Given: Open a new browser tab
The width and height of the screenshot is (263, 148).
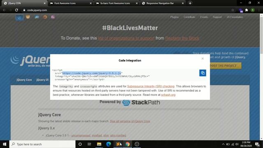Looking at the screenshot, I should [190, 3].
